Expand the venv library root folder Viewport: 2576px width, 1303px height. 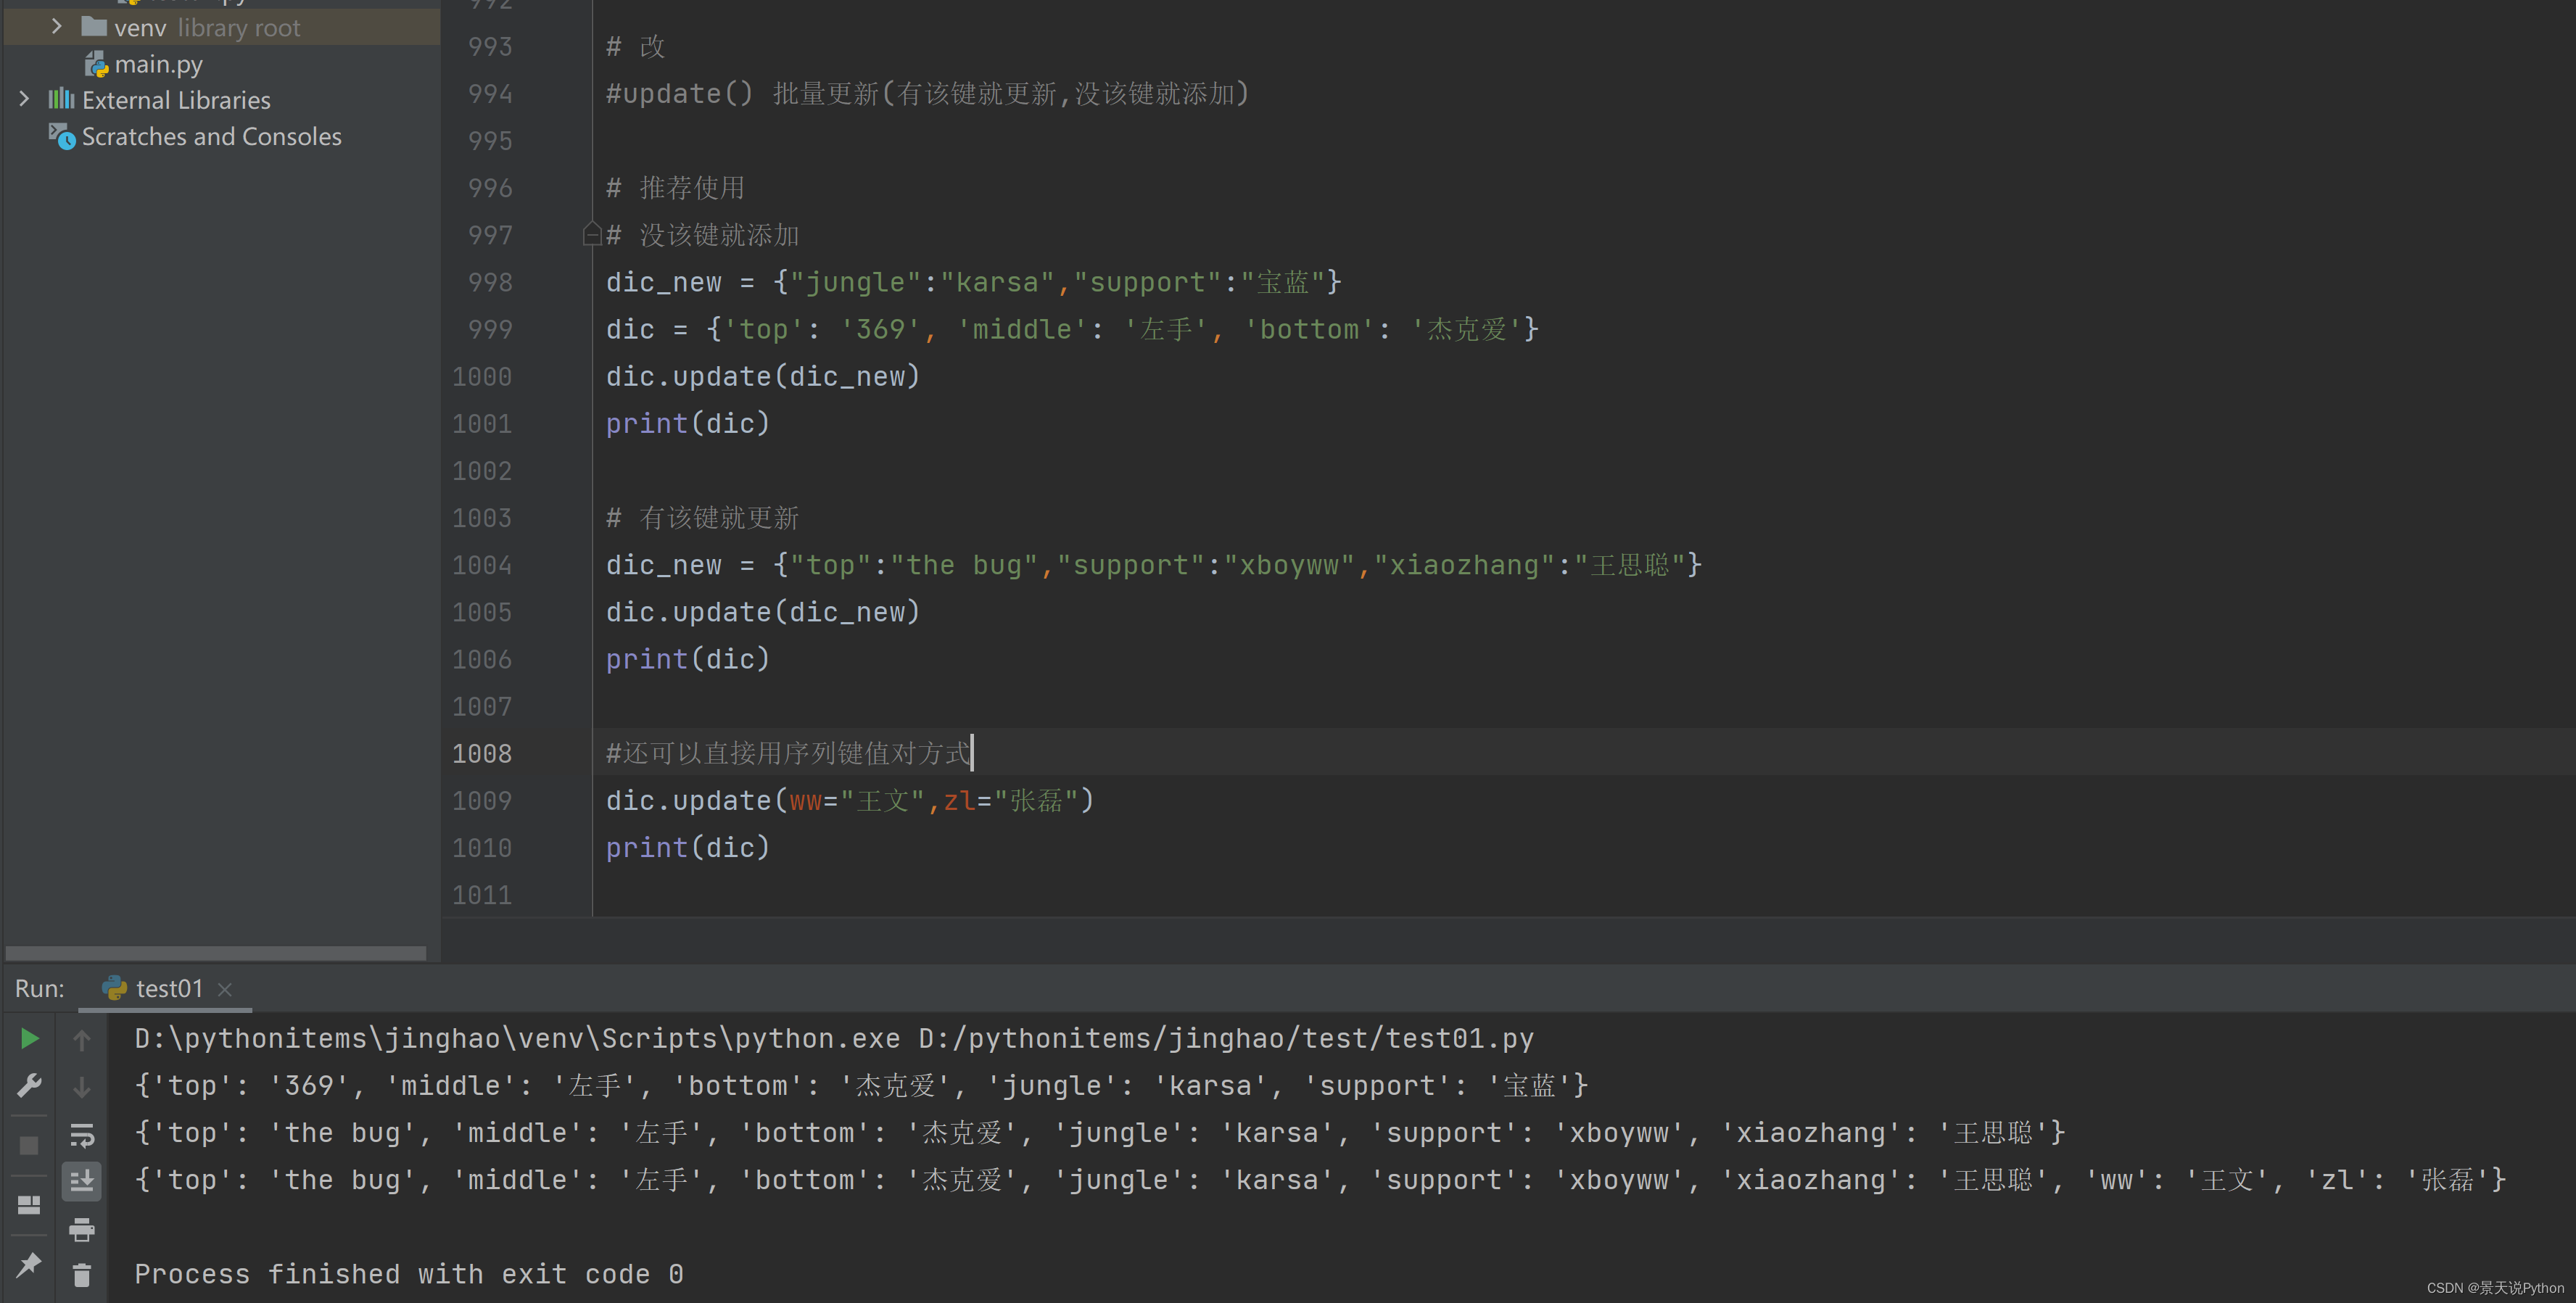click(57, 27)
